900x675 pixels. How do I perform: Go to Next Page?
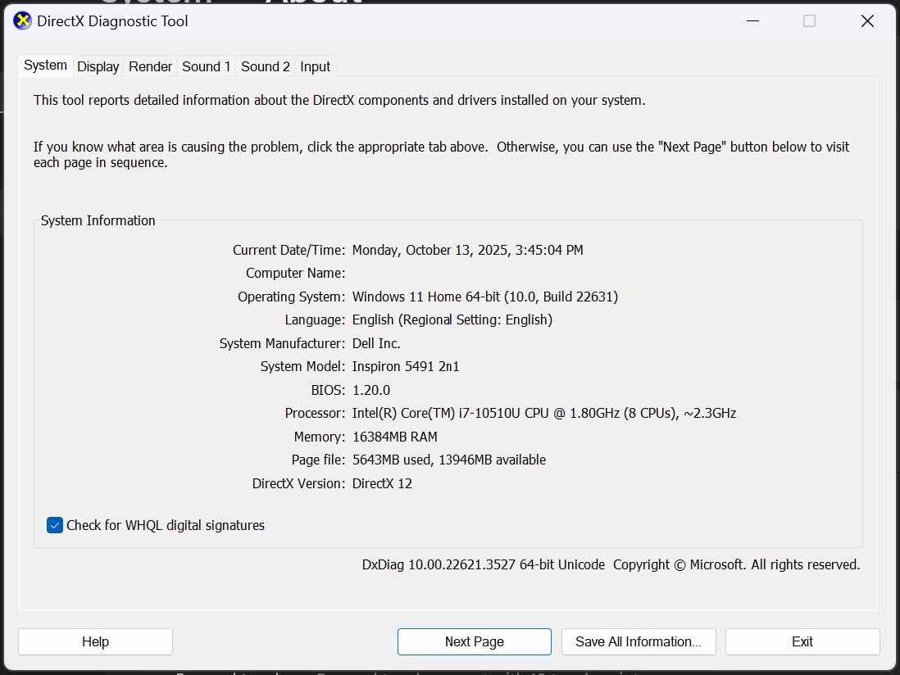(x=474, y=641)
